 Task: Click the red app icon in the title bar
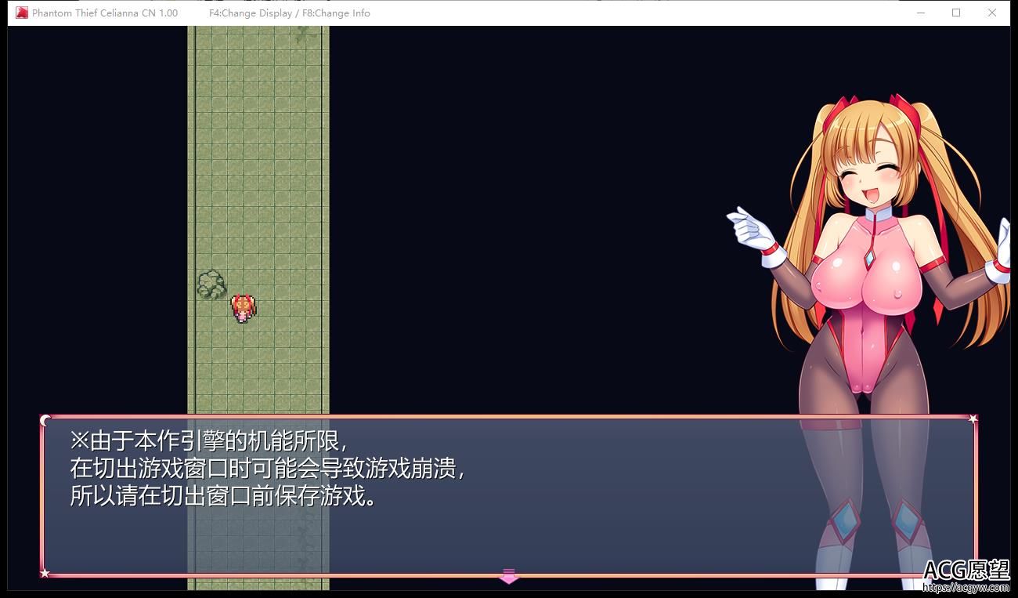(x=22, y=13)
